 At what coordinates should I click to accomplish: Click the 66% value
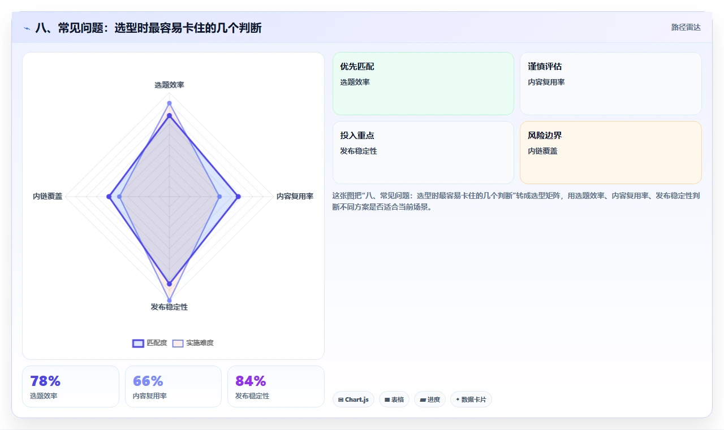click(148, 381)
